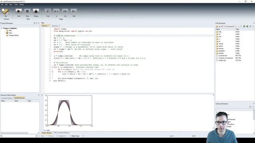Viewport: 255px width, 143px height.
Task: Click the diffusion plot image in output
Action: click(69, 111)
